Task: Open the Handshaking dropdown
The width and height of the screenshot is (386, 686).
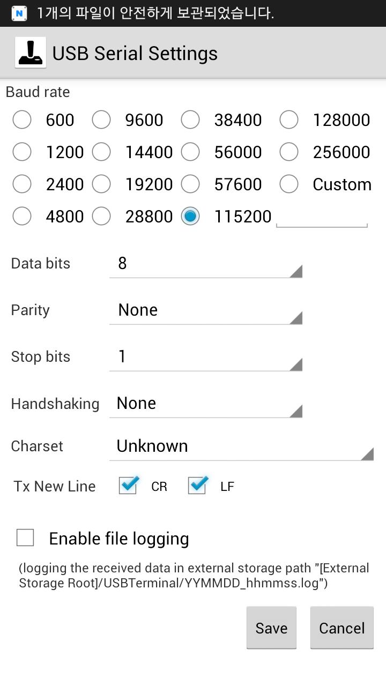Action: coord(206,404)
